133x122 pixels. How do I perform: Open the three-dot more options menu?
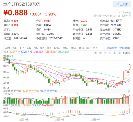click(x=107, y=4)
